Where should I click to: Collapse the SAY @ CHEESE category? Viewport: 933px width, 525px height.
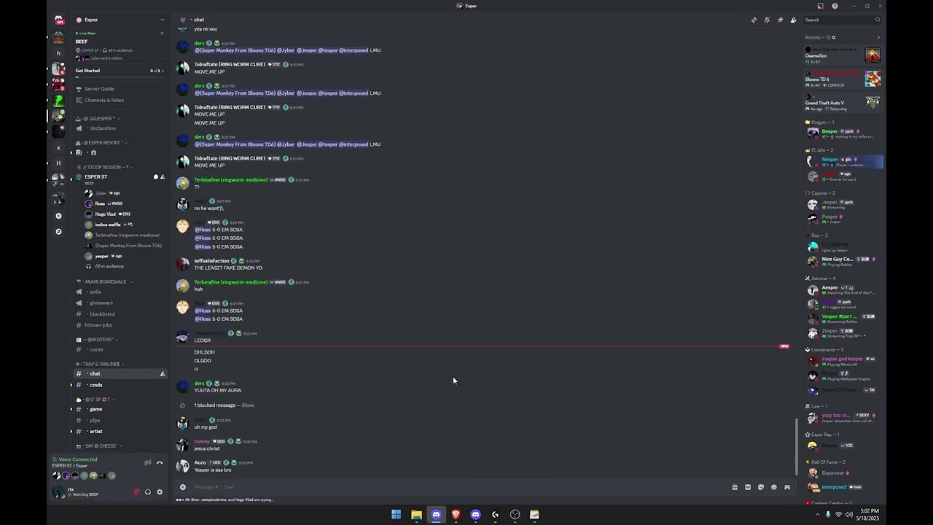pos(99,446)
